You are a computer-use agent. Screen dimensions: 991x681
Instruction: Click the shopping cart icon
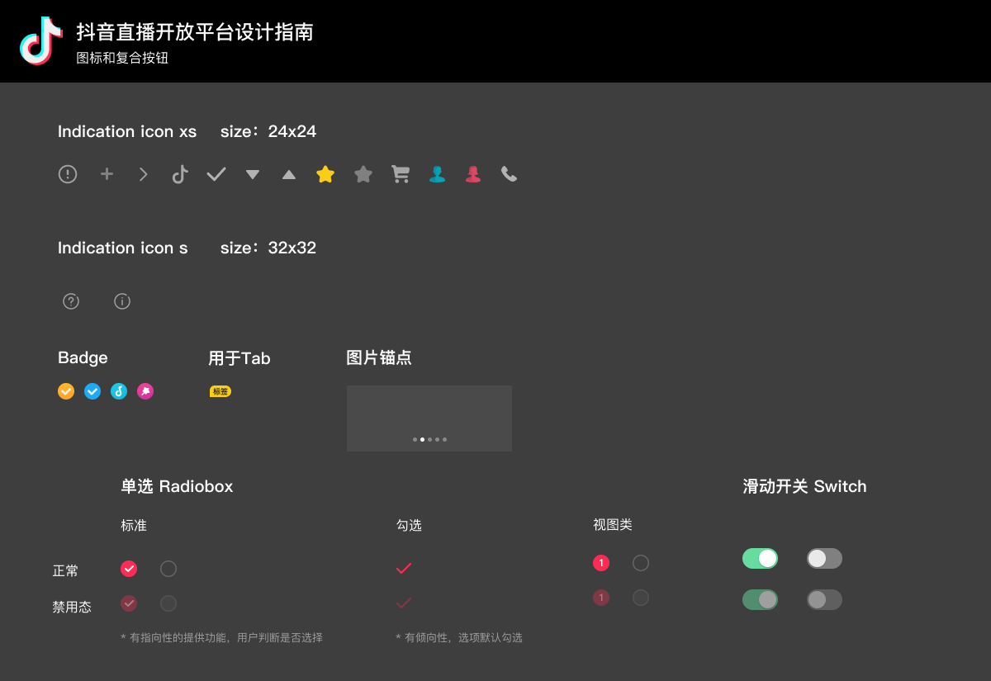coord(401,174)
